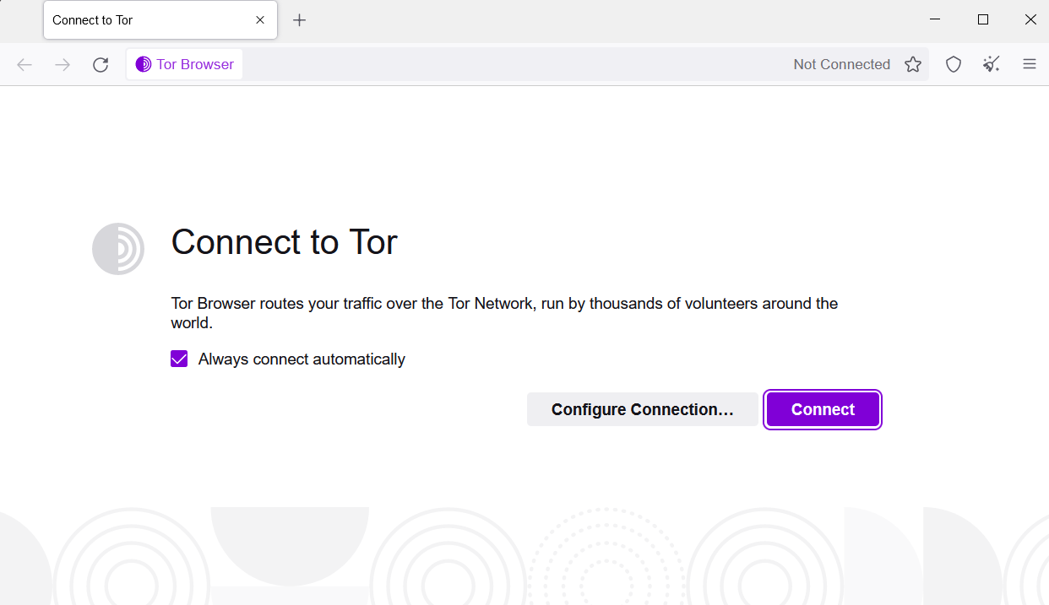Click the large Tor onion logo illustration
The height and width of the screenshot is (605, 1049).
[x=118, y=249]
